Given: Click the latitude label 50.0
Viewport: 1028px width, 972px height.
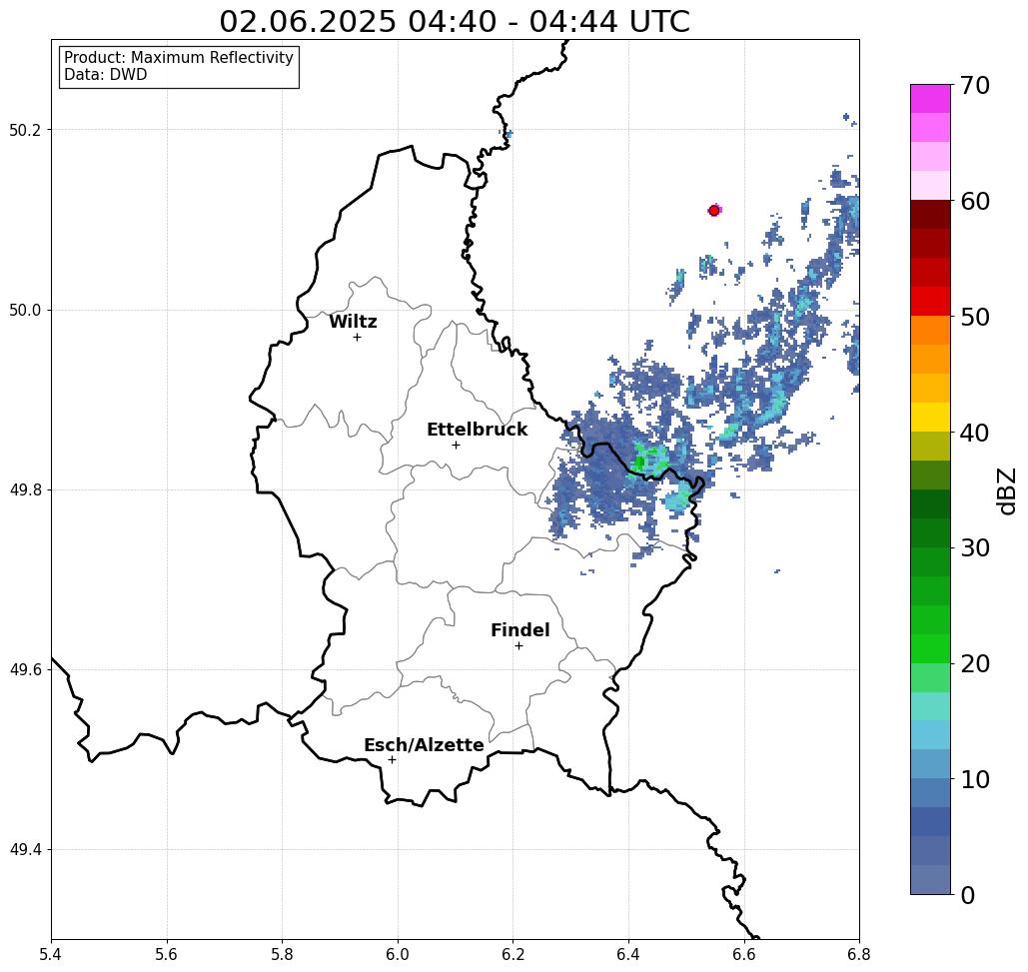Looking at the screenshot, I should click(25, 310).
